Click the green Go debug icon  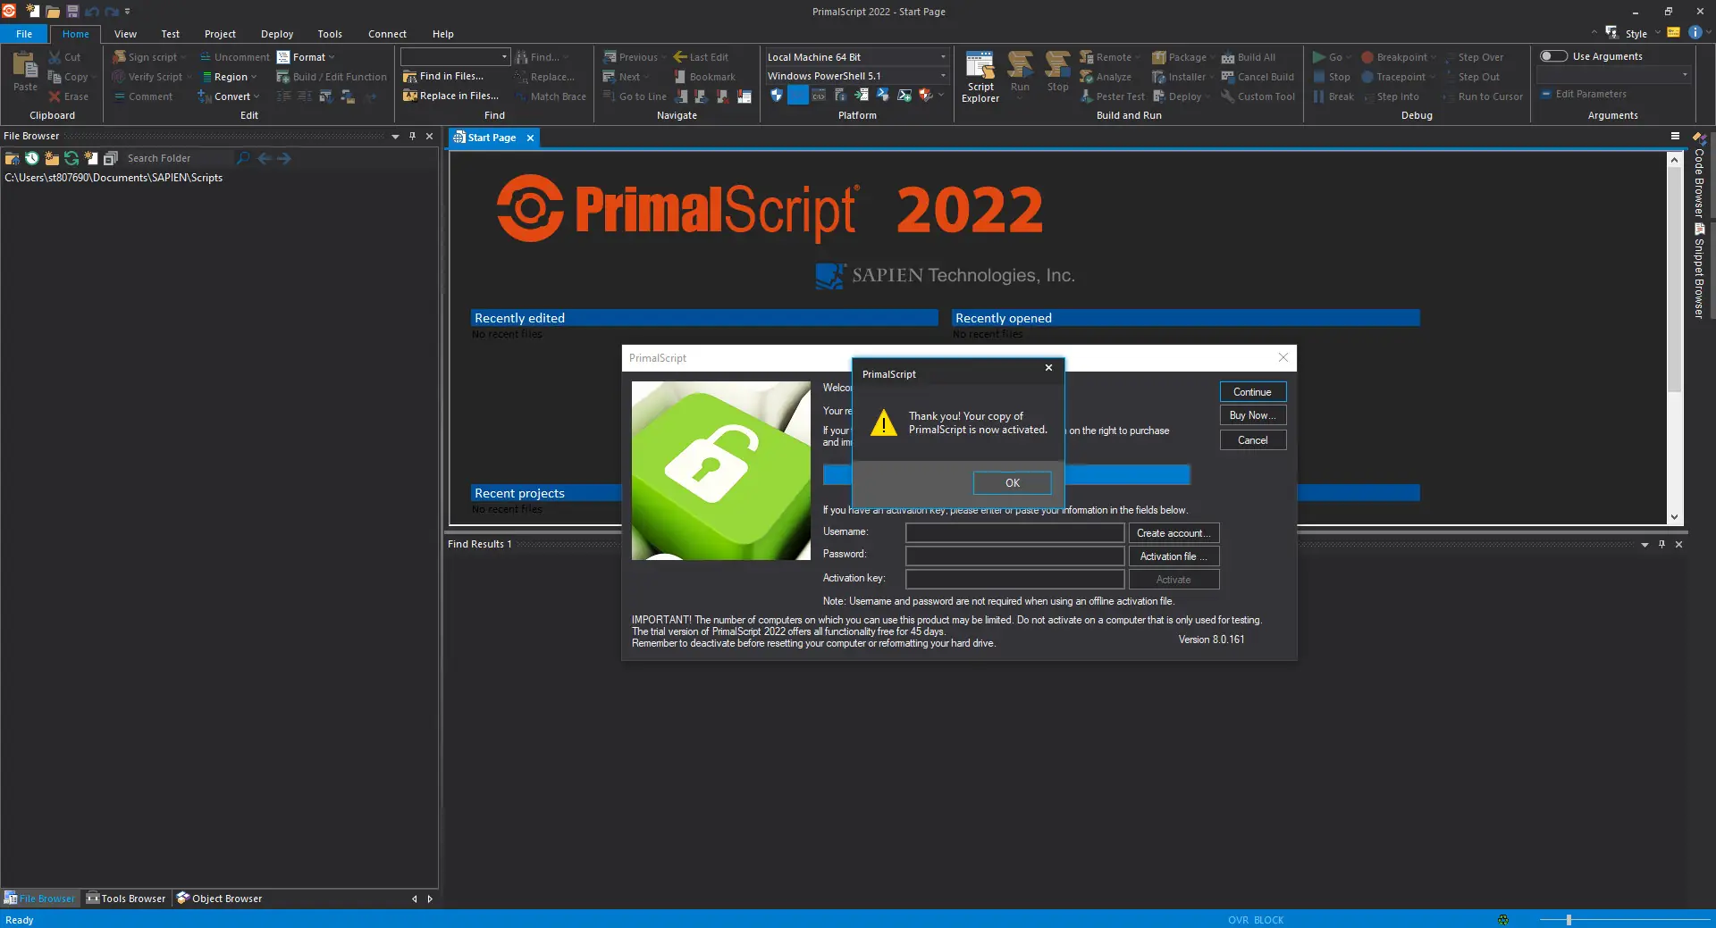point(1318,57)
